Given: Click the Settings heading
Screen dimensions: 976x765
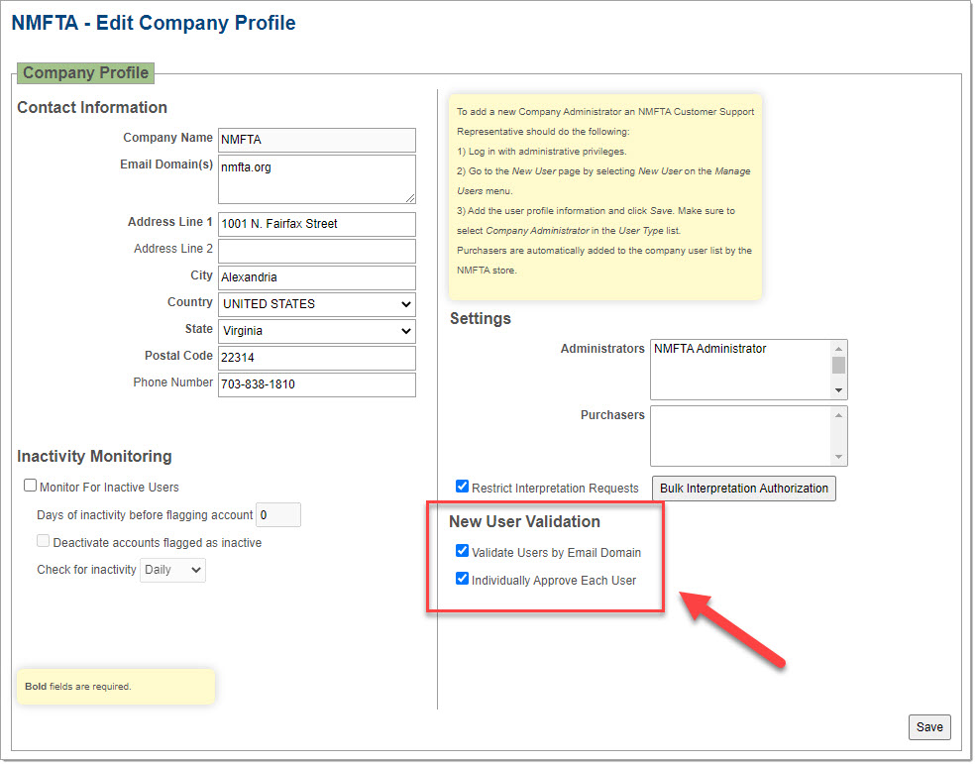Looking at the screenshot, I should click(x=482, y=319).
